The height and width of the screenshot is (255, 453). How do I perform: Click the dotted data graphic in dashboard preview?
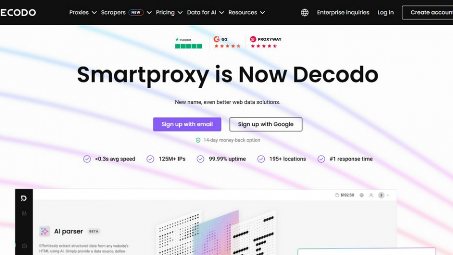(x=216, y=233)
